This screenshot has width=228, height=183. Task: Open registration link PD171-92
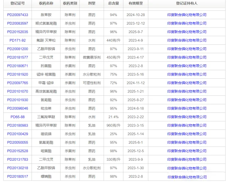17,40
